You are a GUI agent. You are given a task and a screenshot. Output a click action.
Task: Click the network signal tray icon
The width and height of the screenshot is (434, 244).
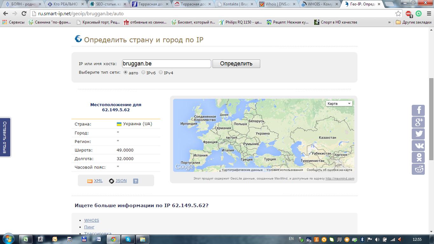coord(393,239)
